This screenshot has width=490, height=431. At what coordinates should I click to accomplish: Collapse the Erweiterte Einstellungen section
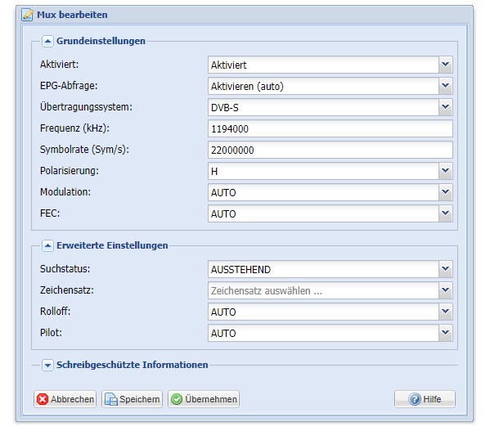tap(47, 246)
